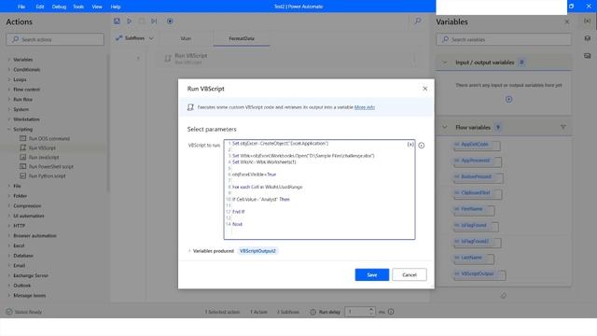
Task: Open the info icon beside script box
Action: click(x=422, y=146)
